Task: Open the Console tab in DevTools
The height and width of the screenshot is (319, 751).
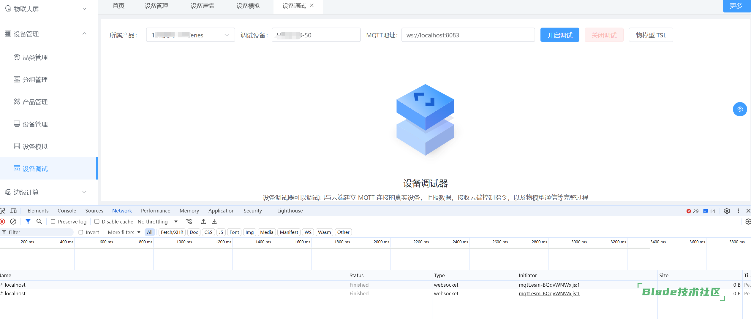Action: [67, 211]
